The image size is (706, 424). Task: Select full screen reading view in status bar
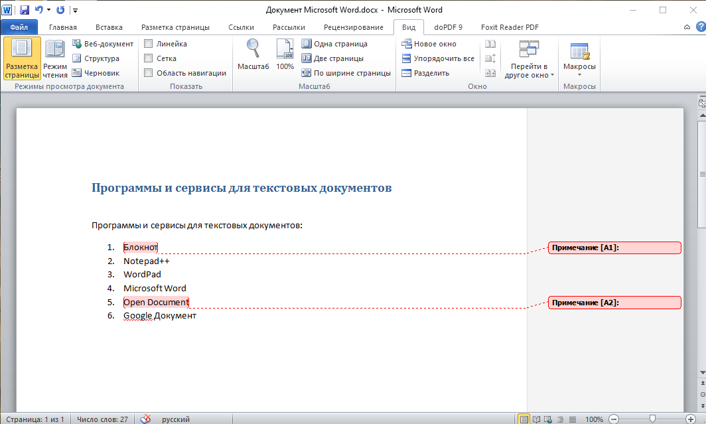click(x=536, y=419)
